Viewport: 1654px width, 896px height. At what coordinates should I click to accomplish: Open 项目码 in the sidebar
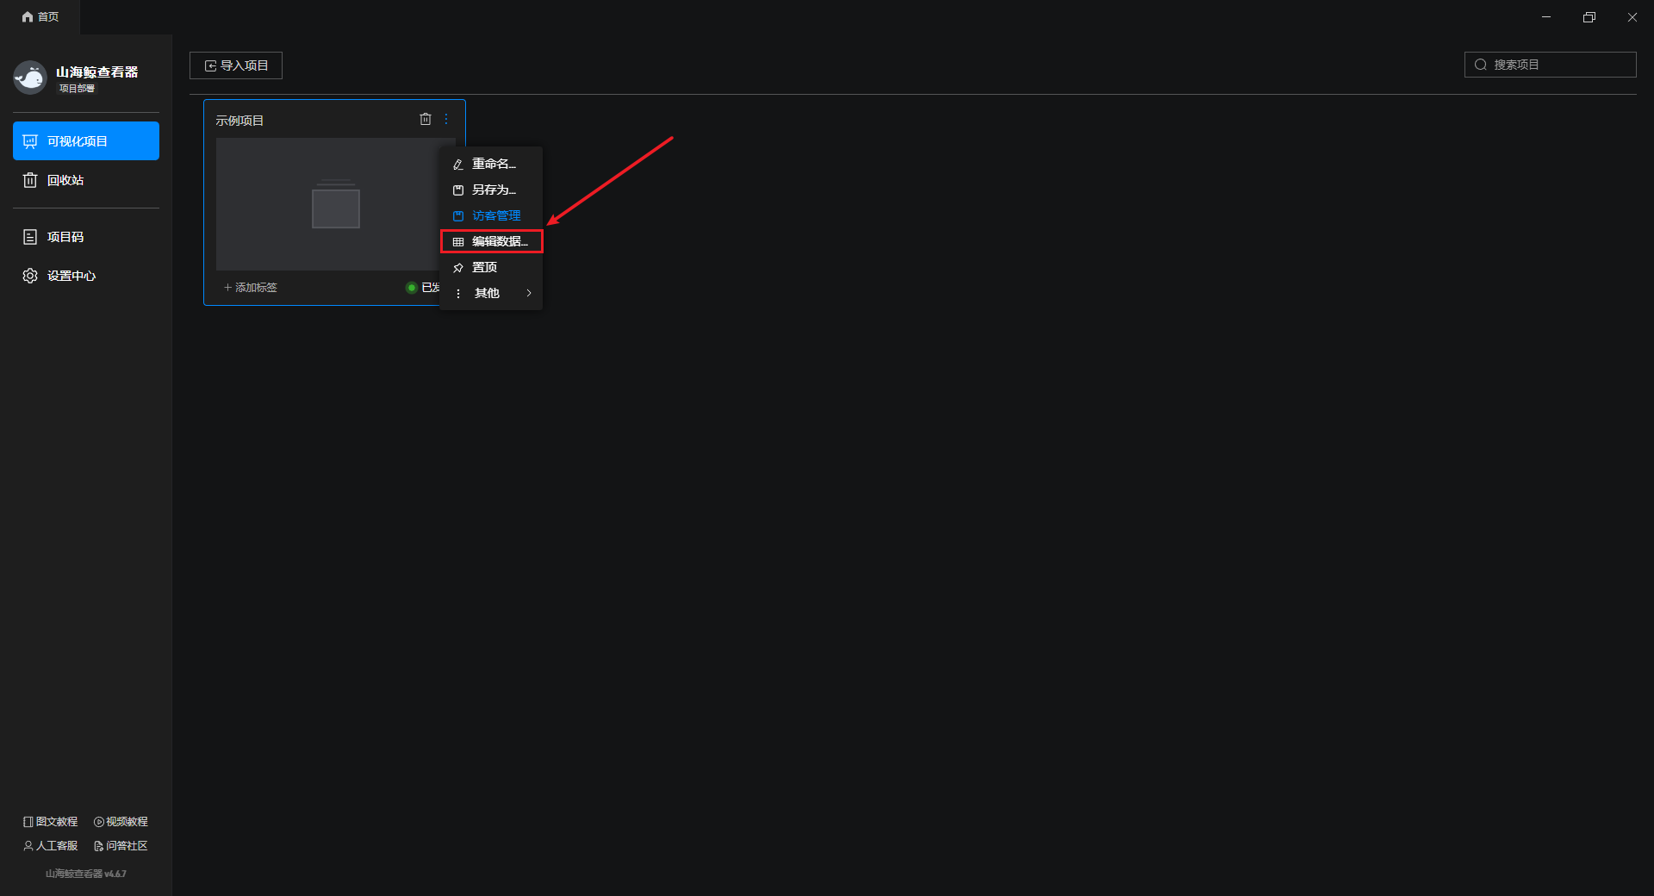[86, 237]
